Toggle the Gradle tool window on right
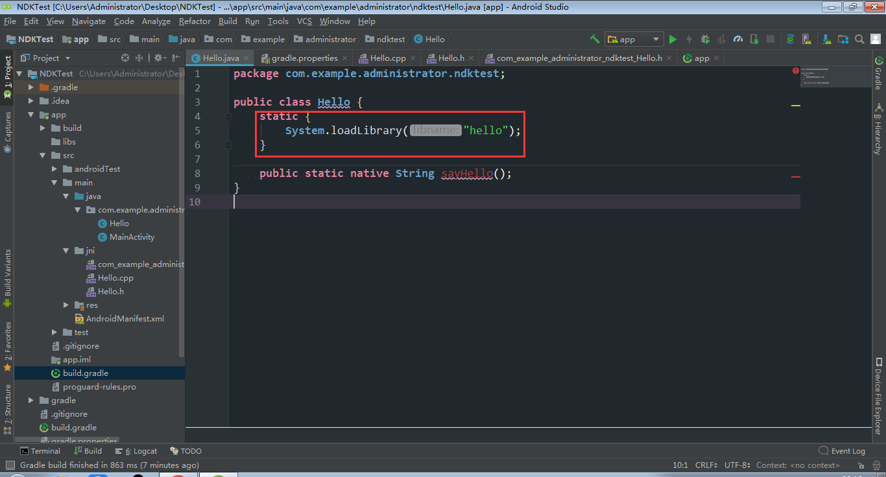This screenshot has width=886, height=477. coord(878,72)
